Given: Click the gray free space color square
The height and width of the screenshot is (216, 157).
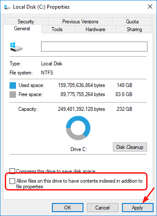Looking at the screenshot, I should pos(13,95).
